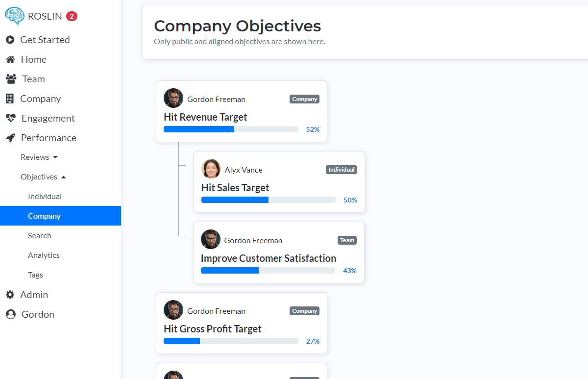Click the Company building icon
Viewport: 588px width, 379px height.
click(10, 99)
